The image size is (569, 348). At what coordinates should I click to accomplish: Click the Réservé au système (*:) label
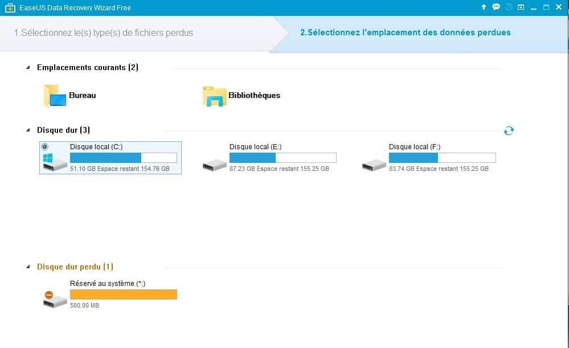[108, 284]
